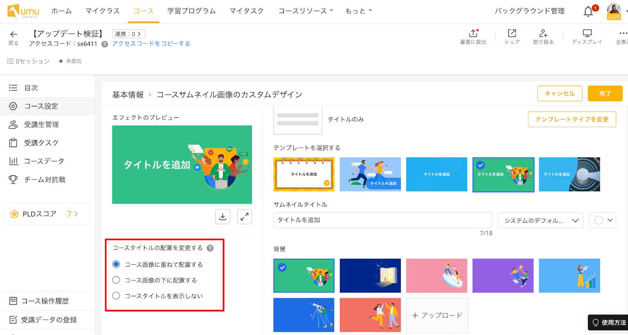This screenshot has height=335, width=628.
Task: Click the サムネイルタイトル input field
Action: point(383,220)
